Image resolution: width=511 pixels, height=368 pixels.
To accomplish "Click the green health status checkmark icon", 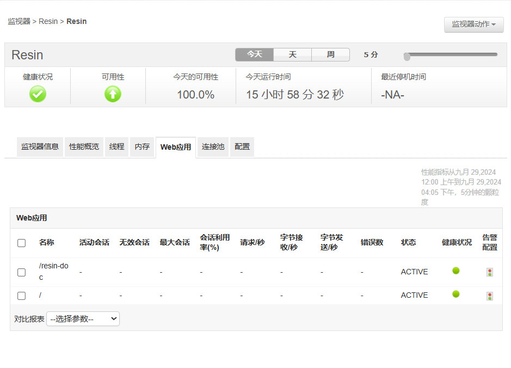I will tap(38, 94).
